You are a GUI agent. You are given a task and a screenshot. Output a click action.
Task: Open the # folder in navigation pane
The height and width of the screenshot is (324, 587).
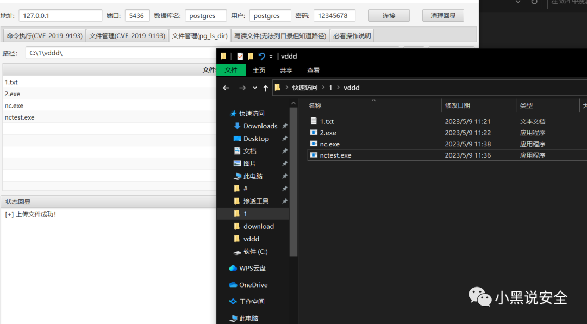coord(245,189)
